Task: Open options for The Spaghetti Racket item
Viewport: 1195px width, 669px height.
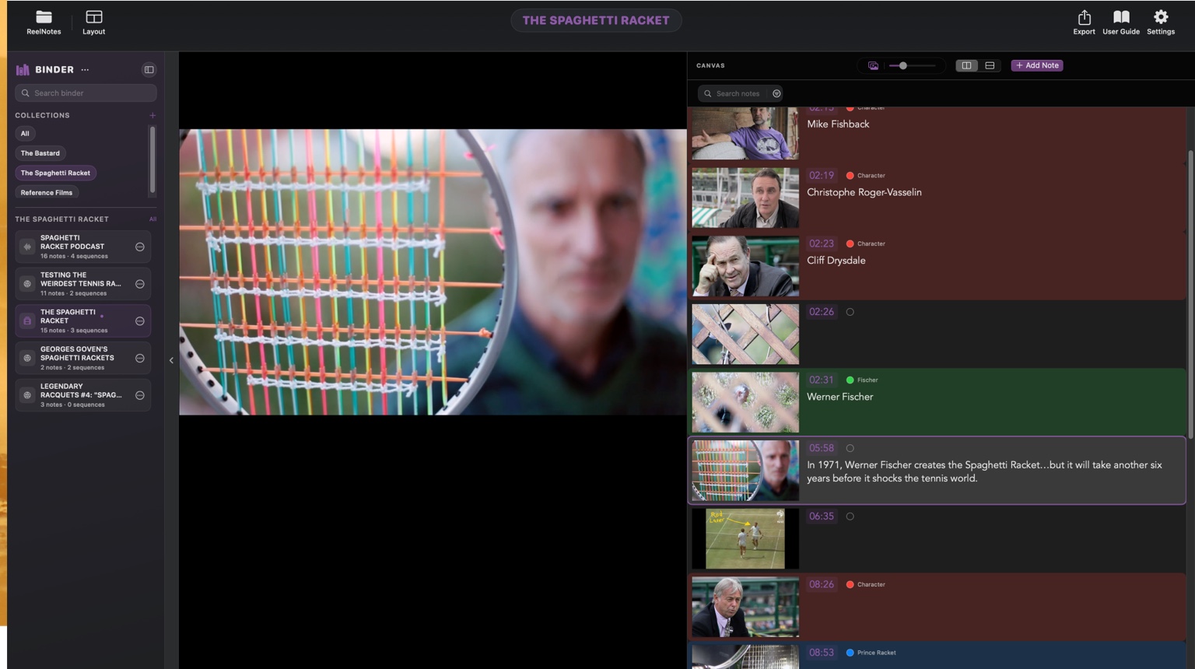Action: 140,321
